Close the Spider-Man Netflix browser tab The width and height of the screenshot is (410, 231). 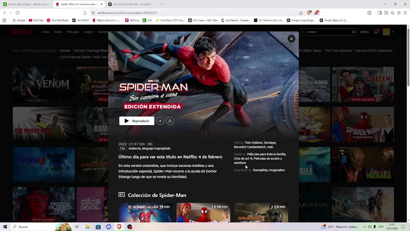[x=102, y=4]
